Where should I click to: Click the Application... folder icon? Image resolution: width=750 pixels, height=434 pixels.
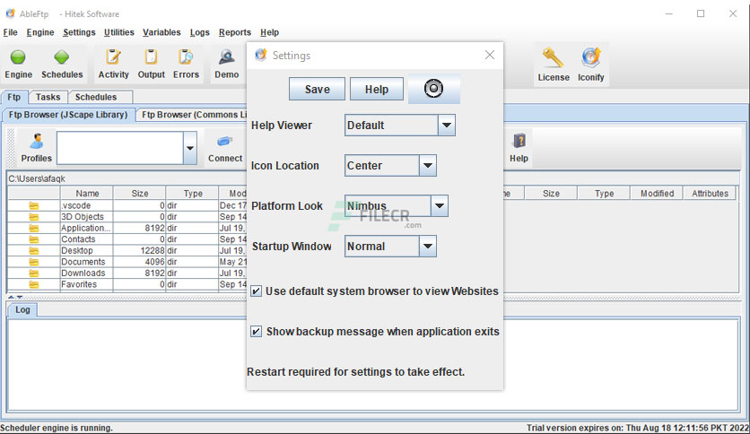click(33, 228)
